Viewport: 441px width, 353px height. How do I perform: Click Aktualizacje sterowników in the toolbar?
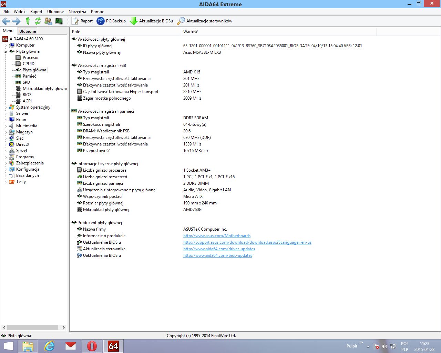[205, 21]
